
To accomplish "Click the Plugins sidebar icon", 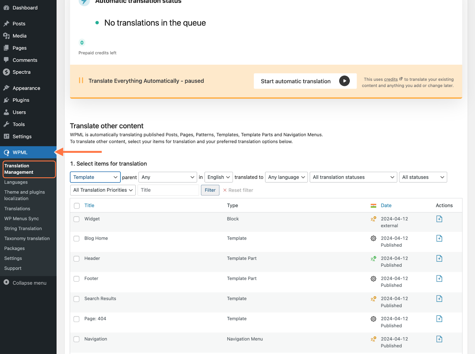I will point(6,100).
